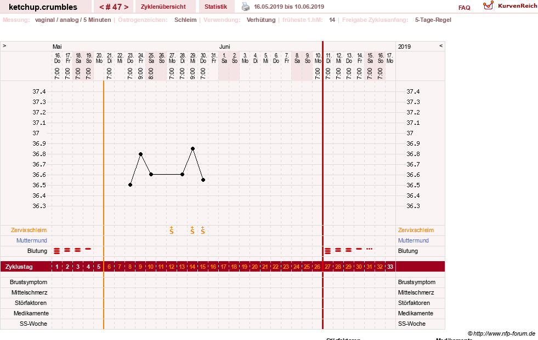Click the 10. Mo date header
The width and height of the screenshot is (538, 340).
pyautogui.click(x=318, y=58)
